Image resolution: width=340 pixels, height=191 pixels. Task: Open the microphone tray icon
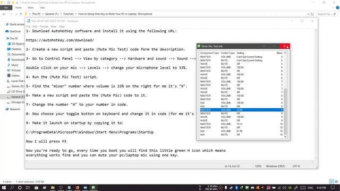click(x=226, y=188)
